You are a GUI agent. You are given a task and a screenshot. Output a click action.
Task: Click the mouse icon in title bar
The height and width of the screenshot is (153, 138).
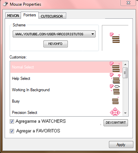click(x=5, y=4)
